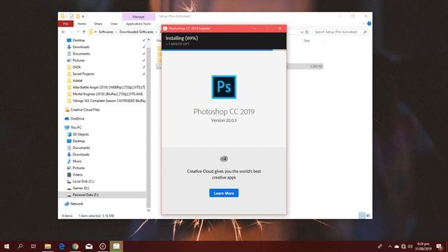
Task: Open pinned Pictures in Quick access
Action: pyautogui.click(x=78, y=61)
